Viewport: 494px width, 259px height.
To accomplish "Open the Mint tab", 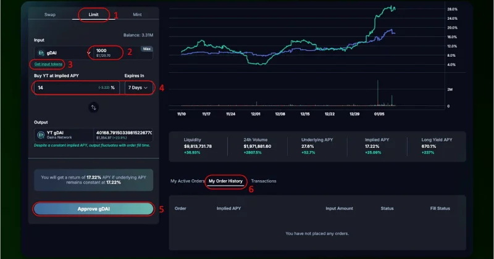I will [137, 14].
